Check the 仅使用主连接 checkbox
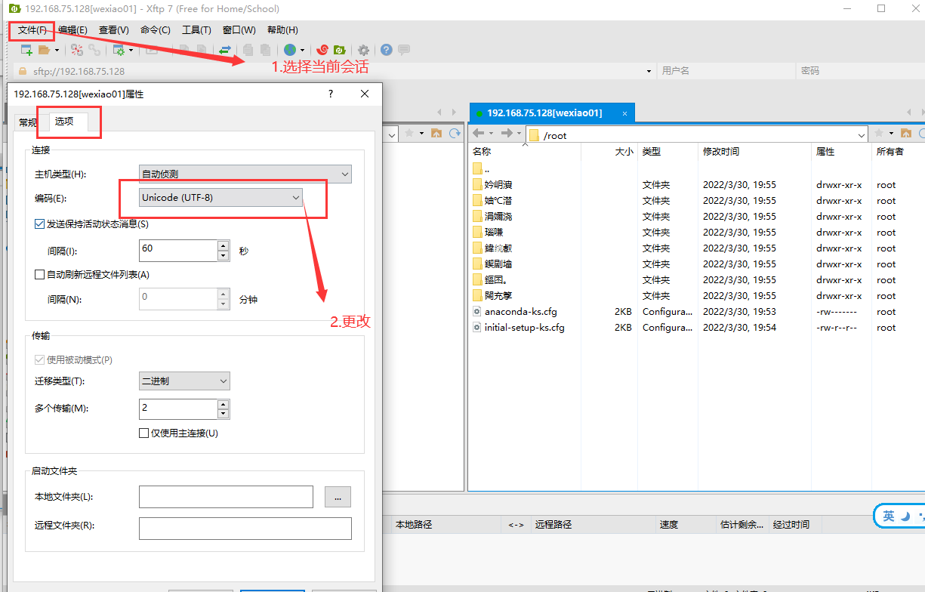Screen dimensions: 925x592 144,433
